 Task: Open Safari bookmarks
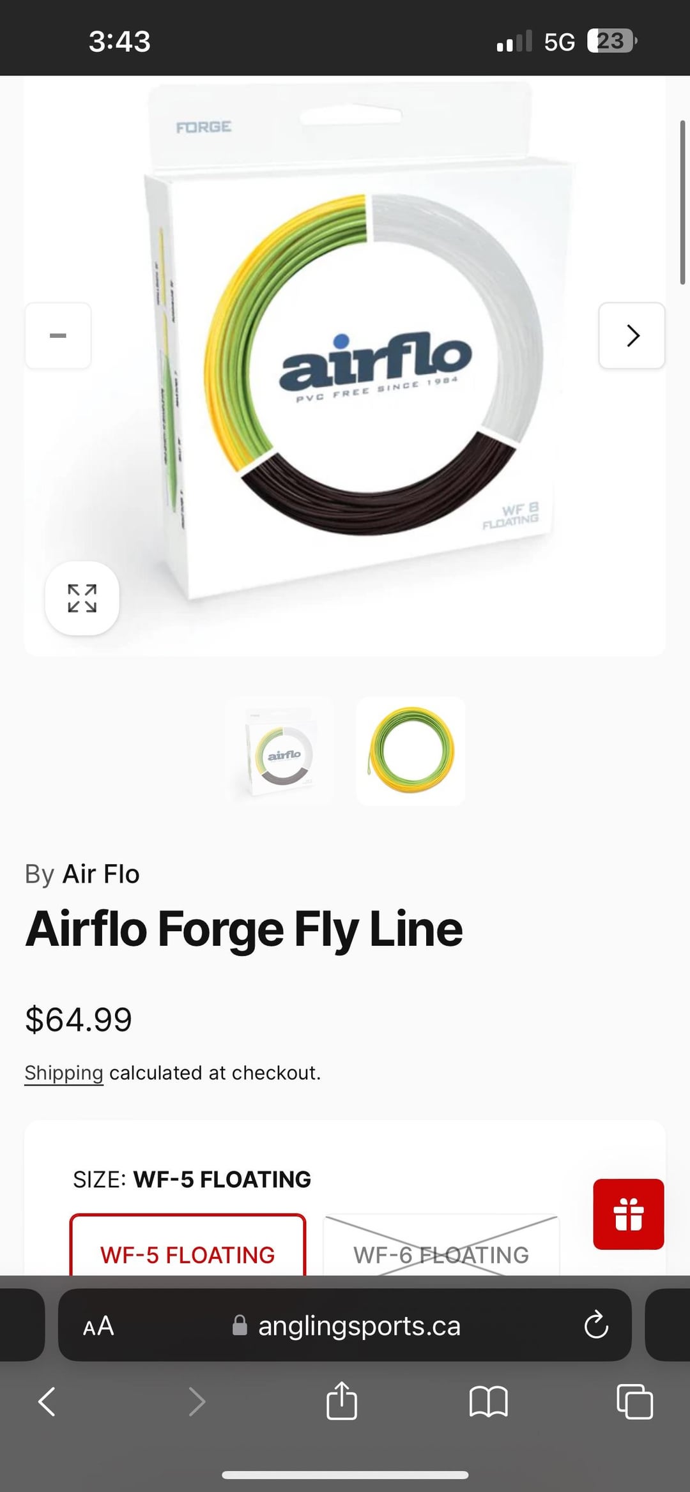pos(488,1401)
